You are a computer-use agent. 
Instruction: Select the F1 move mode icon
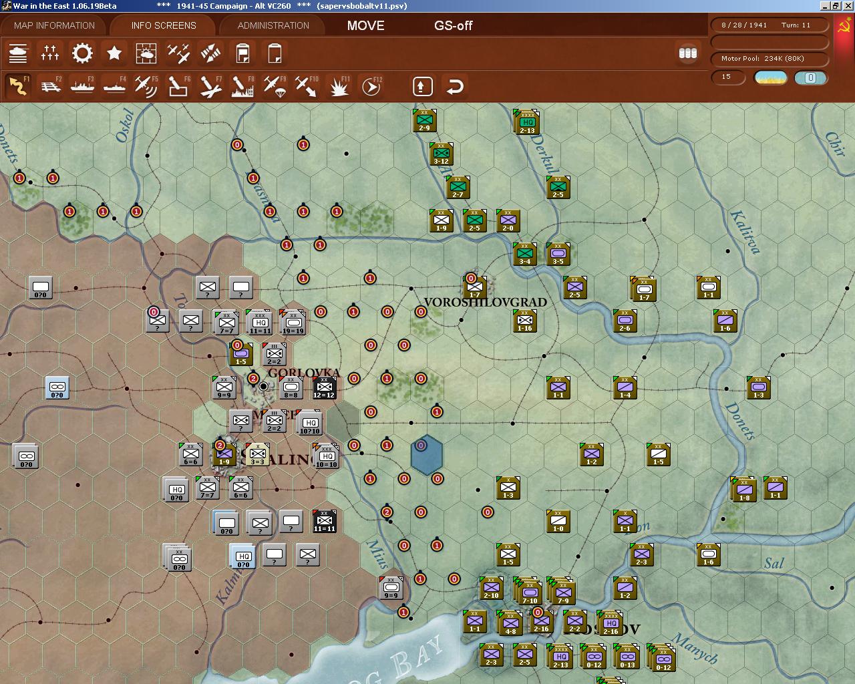coord(18,86)
